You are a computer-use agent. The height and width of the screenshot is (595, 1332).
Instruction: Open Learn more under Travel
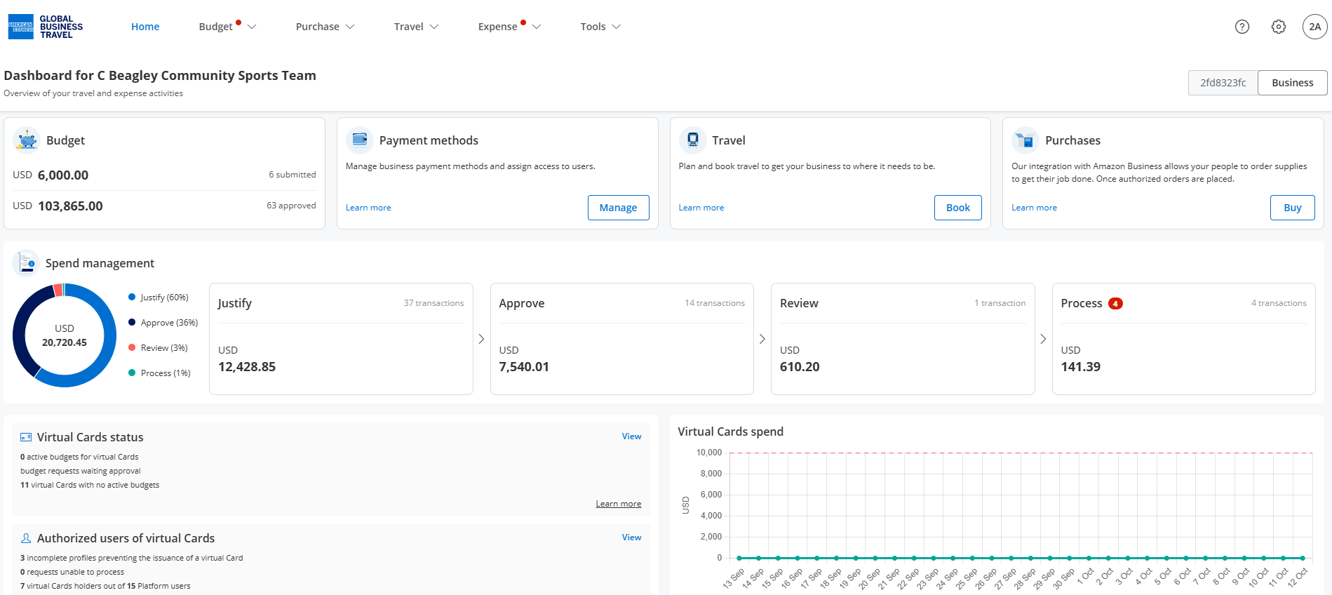click(x=701, y=208)
